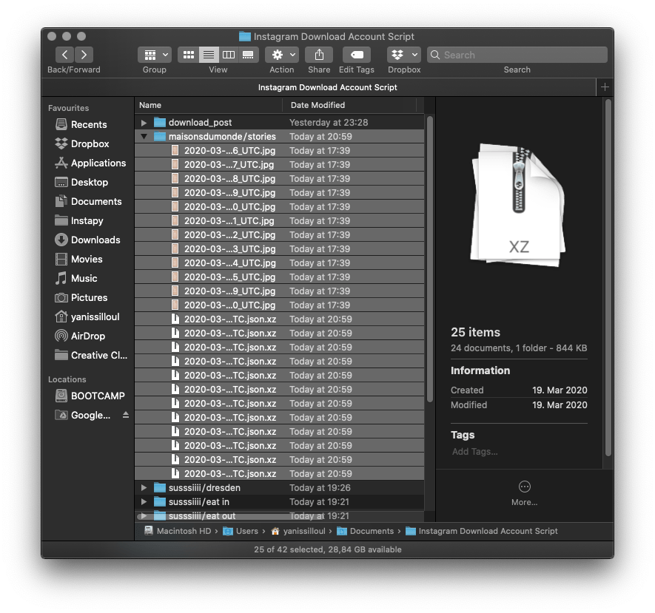Screen dimensions: 655x613
Task: Open Documents in the sidebar
Action: click(x=96, y=201)
